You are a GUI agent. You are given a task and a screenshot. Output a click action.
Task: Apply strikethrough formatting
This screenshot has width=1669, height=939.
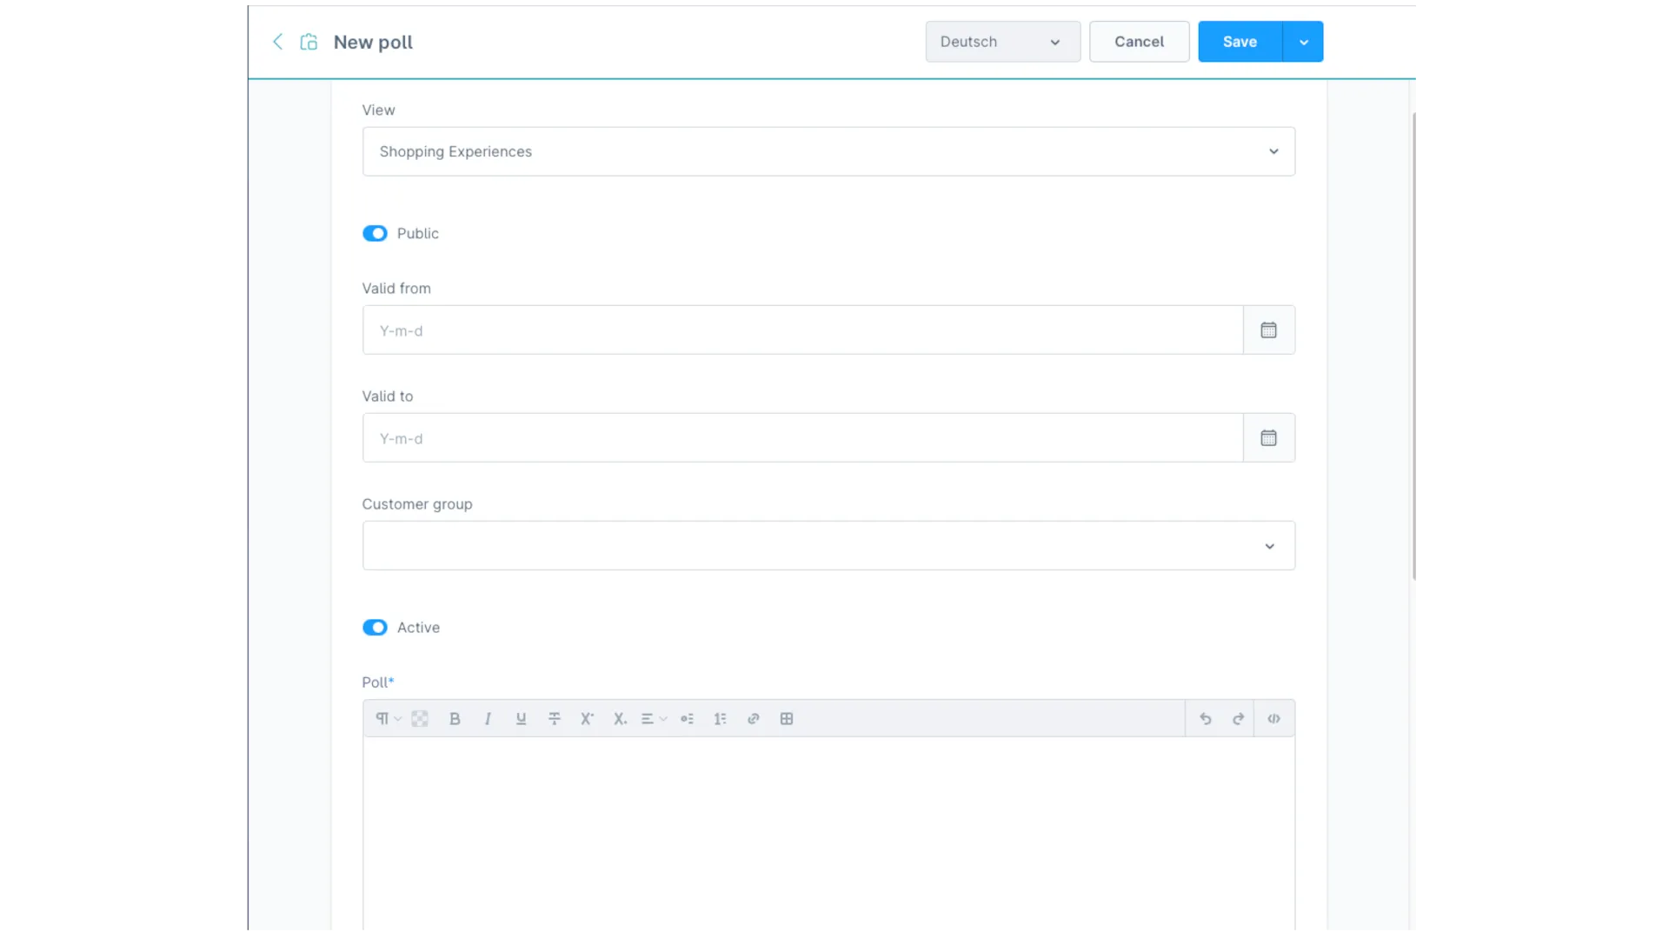555,718
